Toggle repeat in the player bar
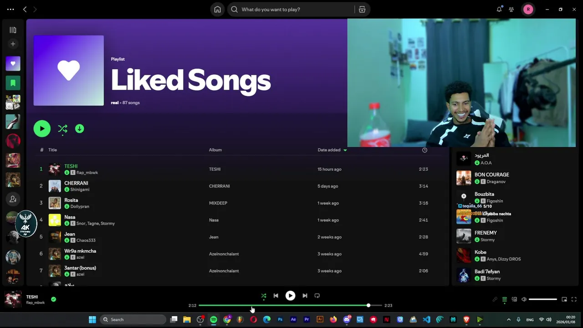 click(317, 296)
